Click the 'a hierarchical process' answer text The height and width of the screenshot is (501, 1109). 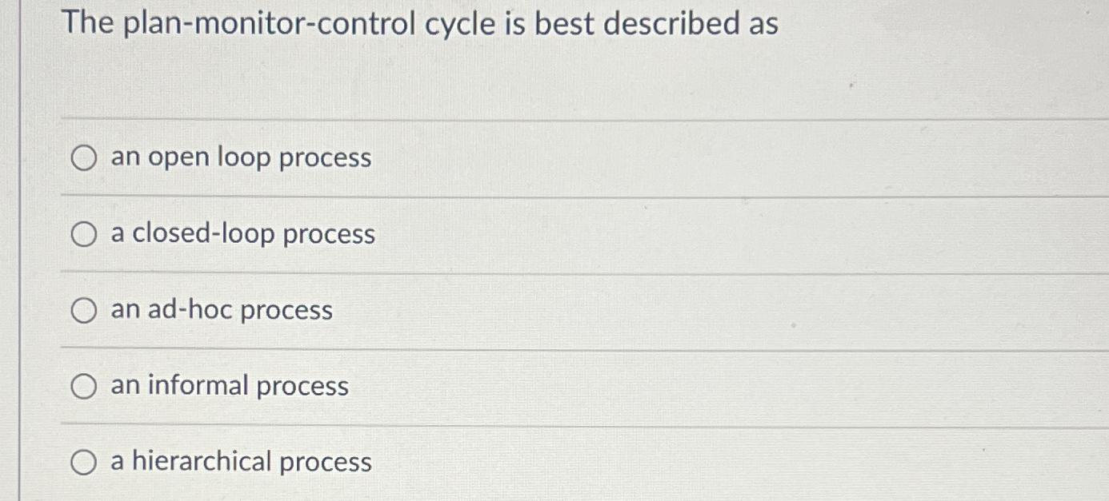pos(240,463)
